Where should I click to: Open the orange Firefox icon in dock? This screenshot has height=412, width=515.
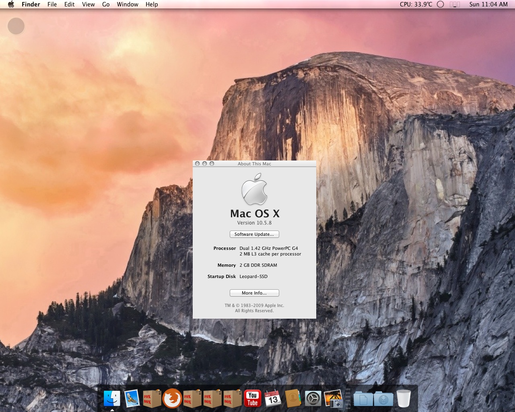point(172,398)
